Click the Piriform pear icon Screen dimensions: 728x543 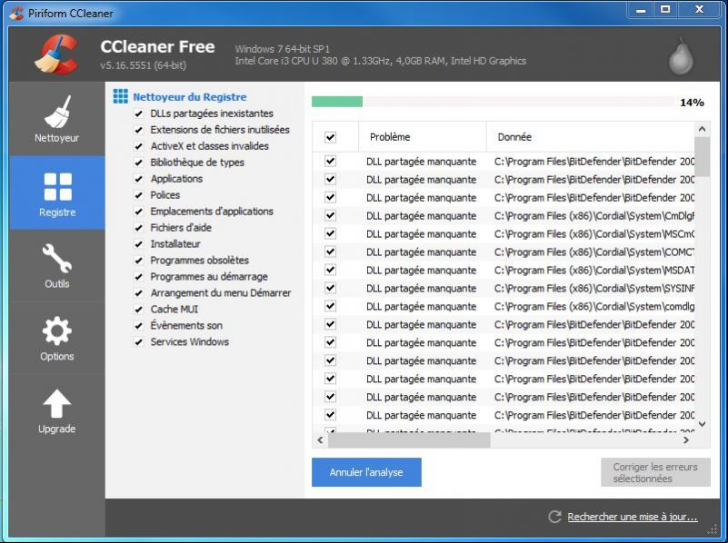pyautogui.click(x=681, y=55)
